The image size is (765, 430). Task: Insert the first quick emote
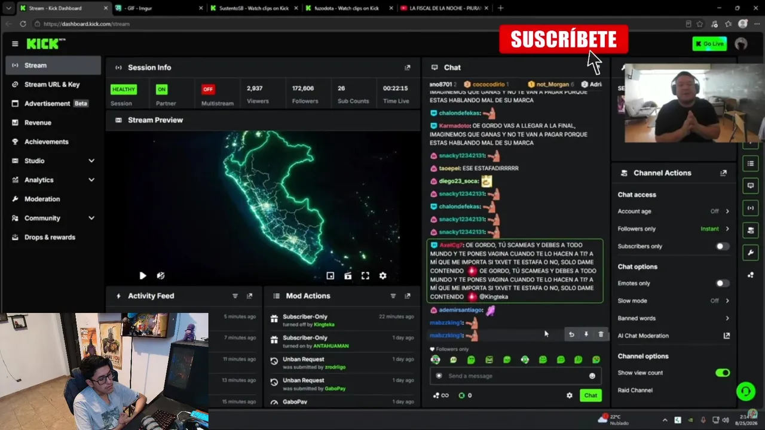pos(435,360)
